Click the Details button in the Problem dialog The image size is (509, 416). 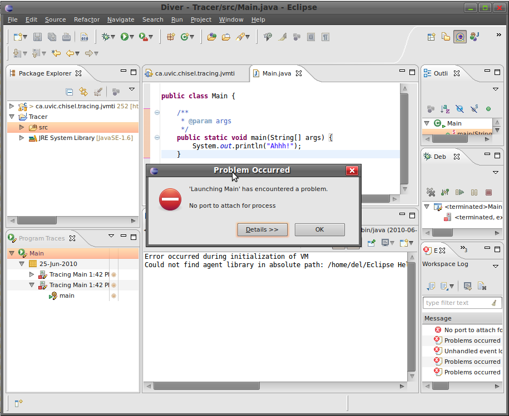(262, 229)
